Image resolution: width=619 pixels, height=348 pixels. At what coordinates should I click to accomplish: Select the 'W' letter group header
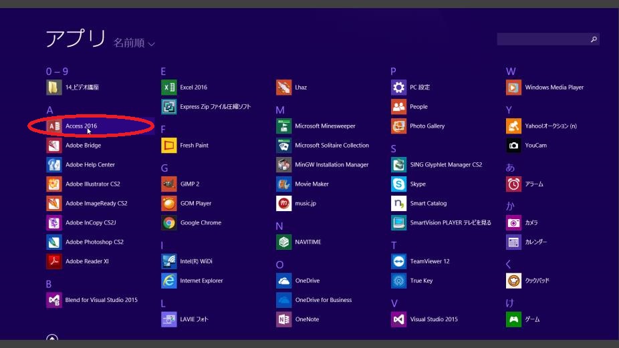pos(511,71)
